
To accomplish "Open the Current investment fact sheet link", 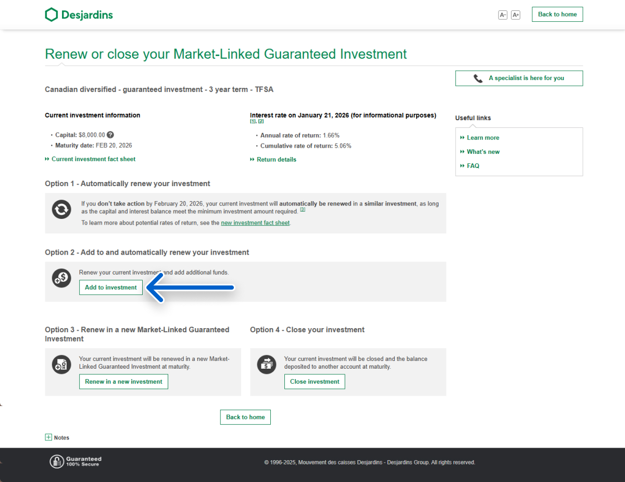I will [x=93, y=159].
